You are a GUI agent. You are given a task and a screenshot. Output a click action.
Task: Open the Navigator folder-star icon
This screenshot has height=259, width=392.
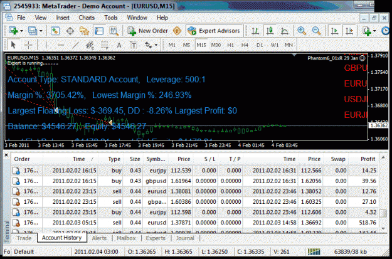tap(85, 31)
